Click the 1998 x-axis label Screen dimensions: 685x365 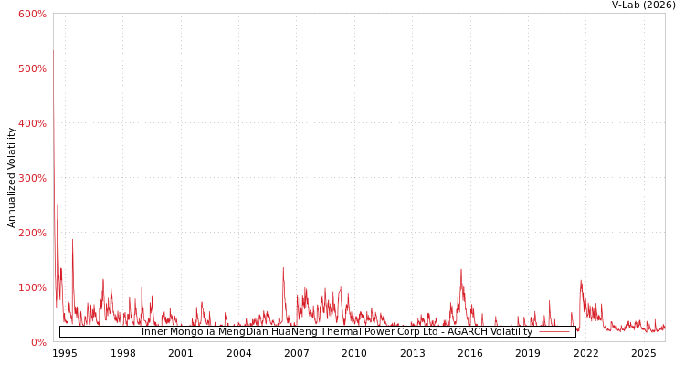pyautogui.click(x=122, y=353)
